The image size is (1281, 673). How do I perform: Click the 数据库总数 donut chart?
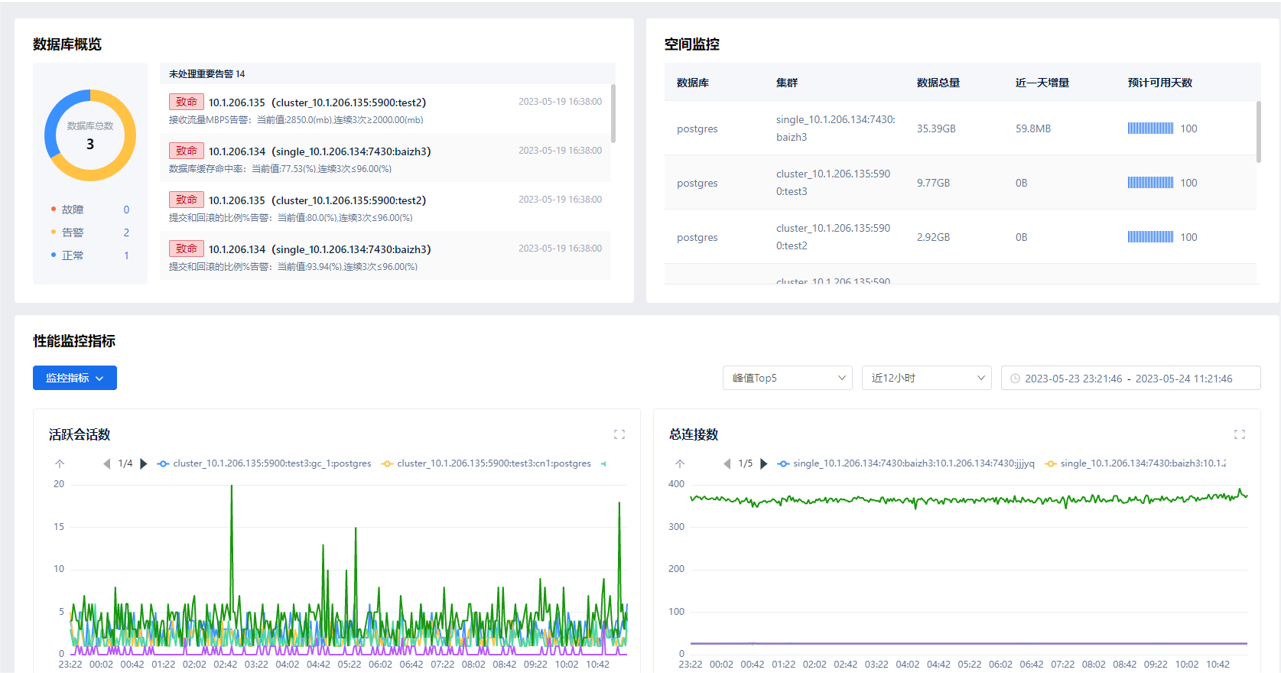(90, 135)
